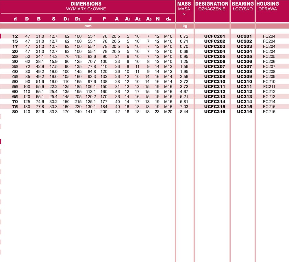Click the UCFC201 designation cell
This screenshot has width=289, height=262.
214,36
